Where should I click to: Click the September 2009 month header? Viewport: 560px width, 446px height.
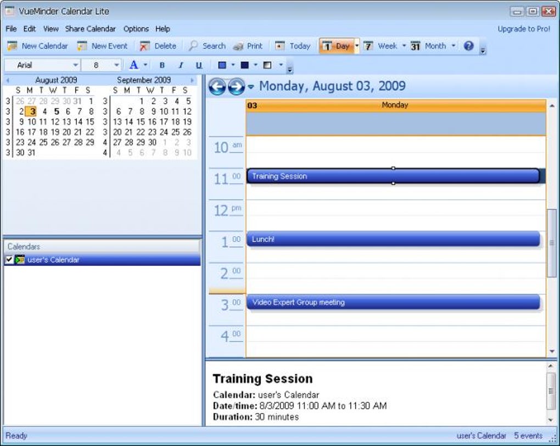pos(144,80)
